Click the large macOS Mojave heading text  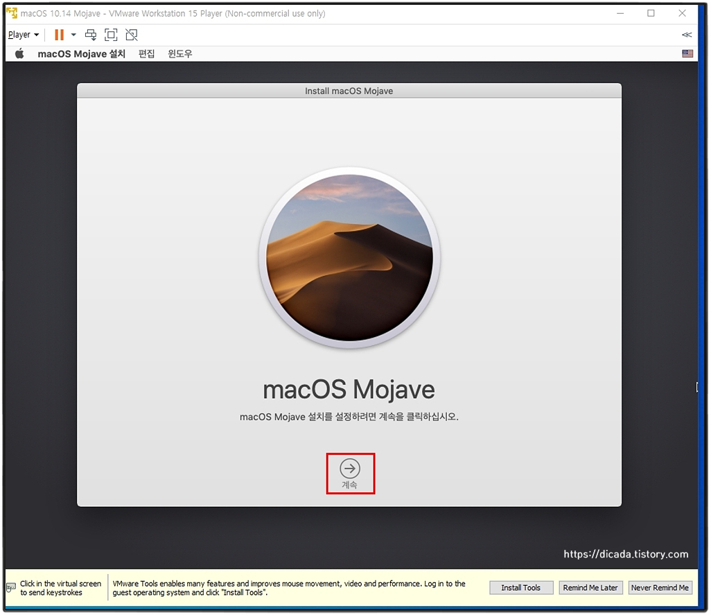349,390
